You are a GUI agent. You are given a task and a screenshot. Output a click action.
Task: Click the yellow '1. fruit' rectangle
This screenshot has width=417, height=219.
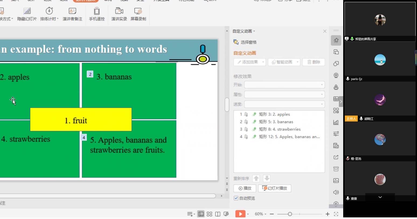(81, 120)
